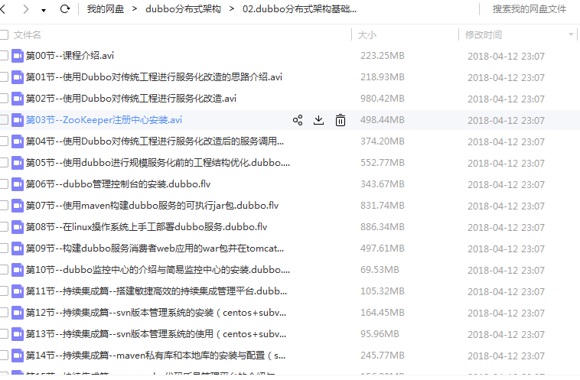This screenshot has height=380, width=580.
Task: Tick the select-all checkbox beside 文件名
Action: (4, 34)
